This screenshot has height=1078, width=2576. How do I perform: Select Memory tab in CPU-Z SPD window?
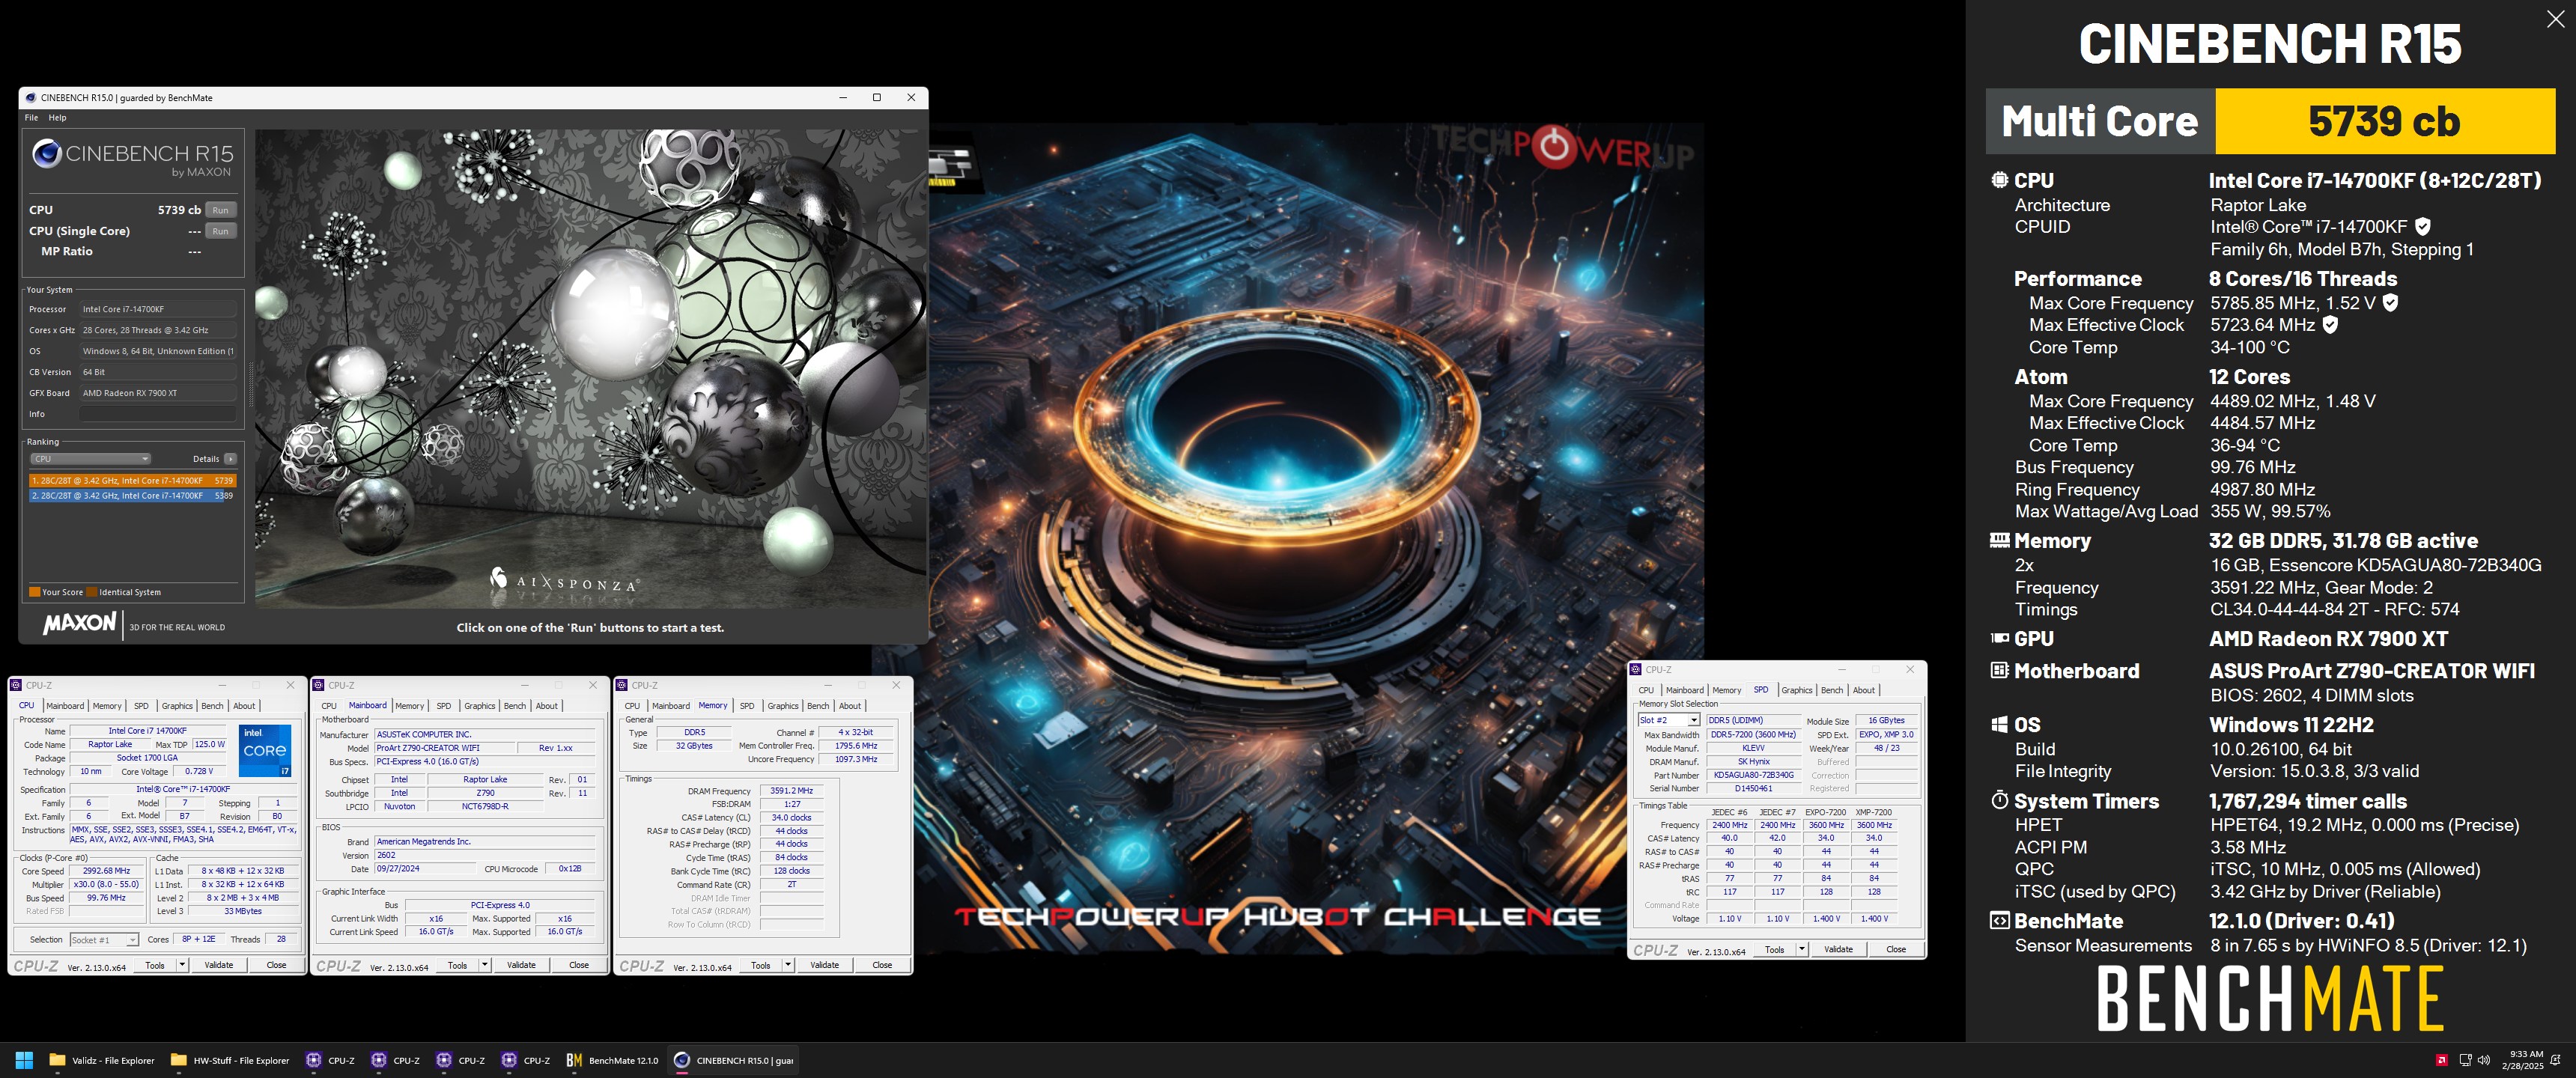1726,690
